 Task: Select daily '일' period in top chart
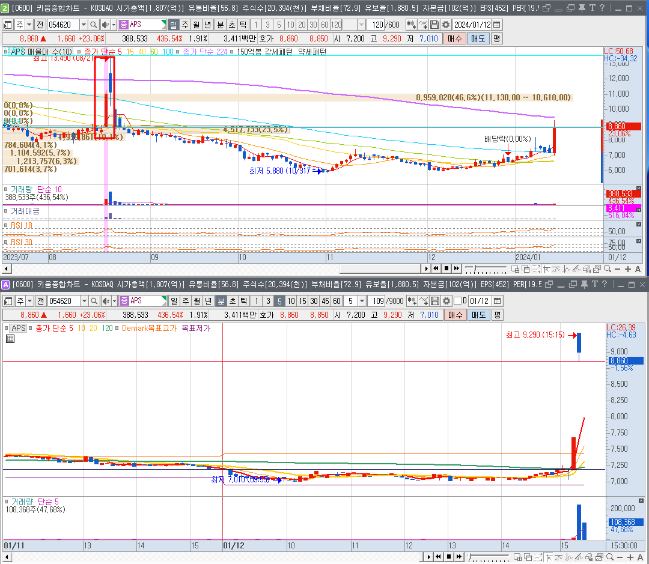pyautogui.click(x=174, y=25)
